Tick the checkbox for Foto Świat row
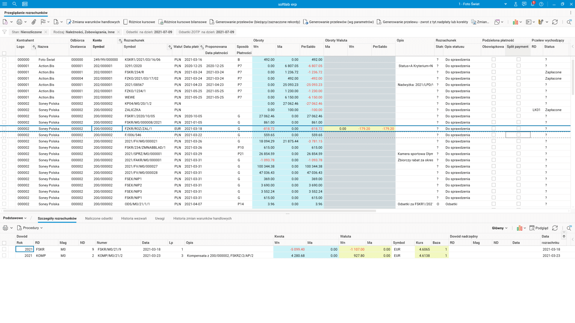This screenshot has width=575, height=323. pos(4,60)
